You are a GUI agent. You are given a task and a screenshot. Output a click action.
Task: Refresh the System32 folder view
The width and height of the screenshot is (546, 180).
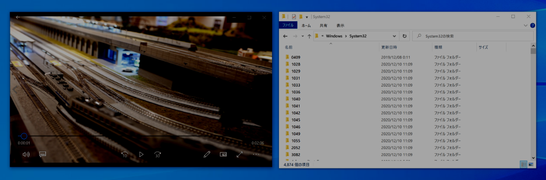click(x=404, y=36)
